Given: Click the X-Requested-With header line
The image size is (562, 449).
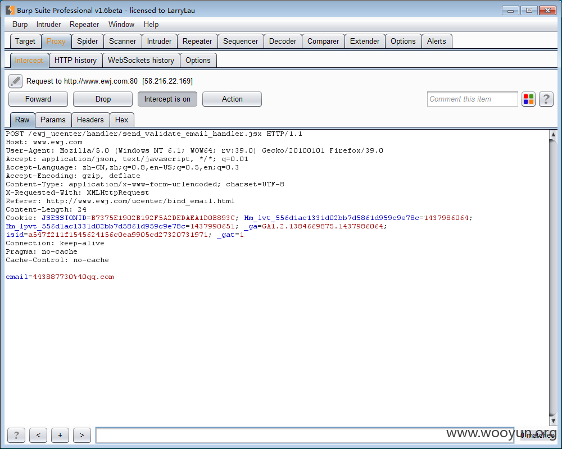Looking at the screenshot, I should pyautogui.click(x=78, y=193).
